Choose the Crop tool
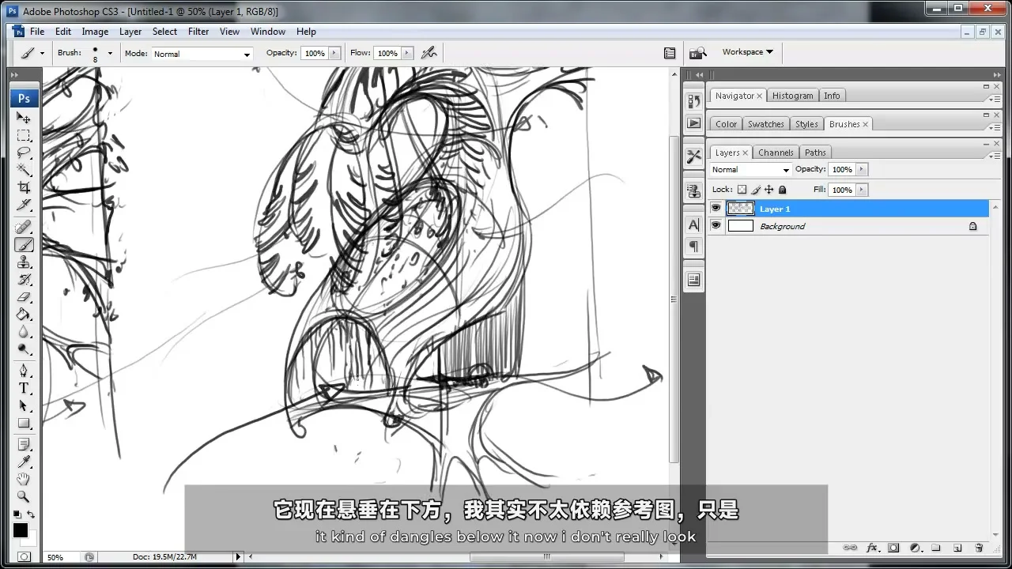 tap(24, 187)
